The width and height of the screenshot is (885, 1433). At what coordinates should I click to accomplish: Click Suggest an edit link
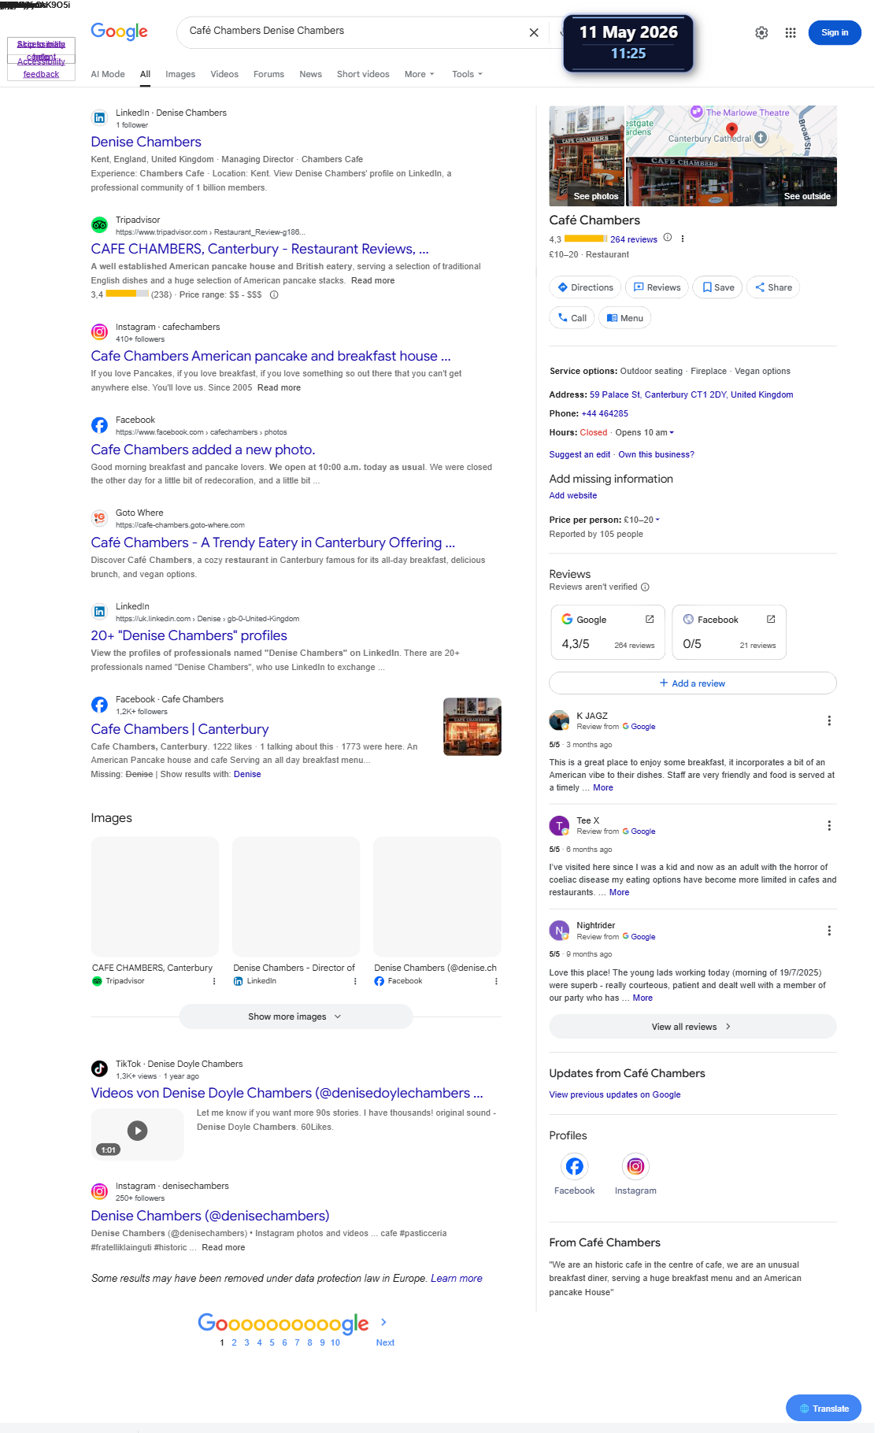(x=580, y=454)
